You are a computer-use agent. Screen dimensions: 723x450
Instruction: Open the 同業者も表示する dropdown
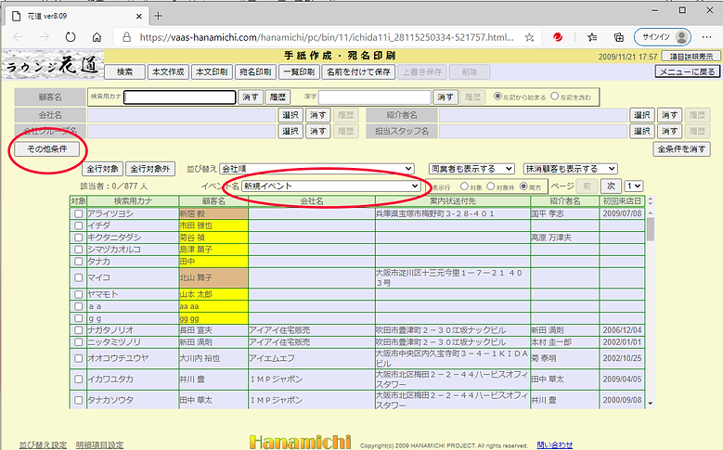tap(471, 169)
